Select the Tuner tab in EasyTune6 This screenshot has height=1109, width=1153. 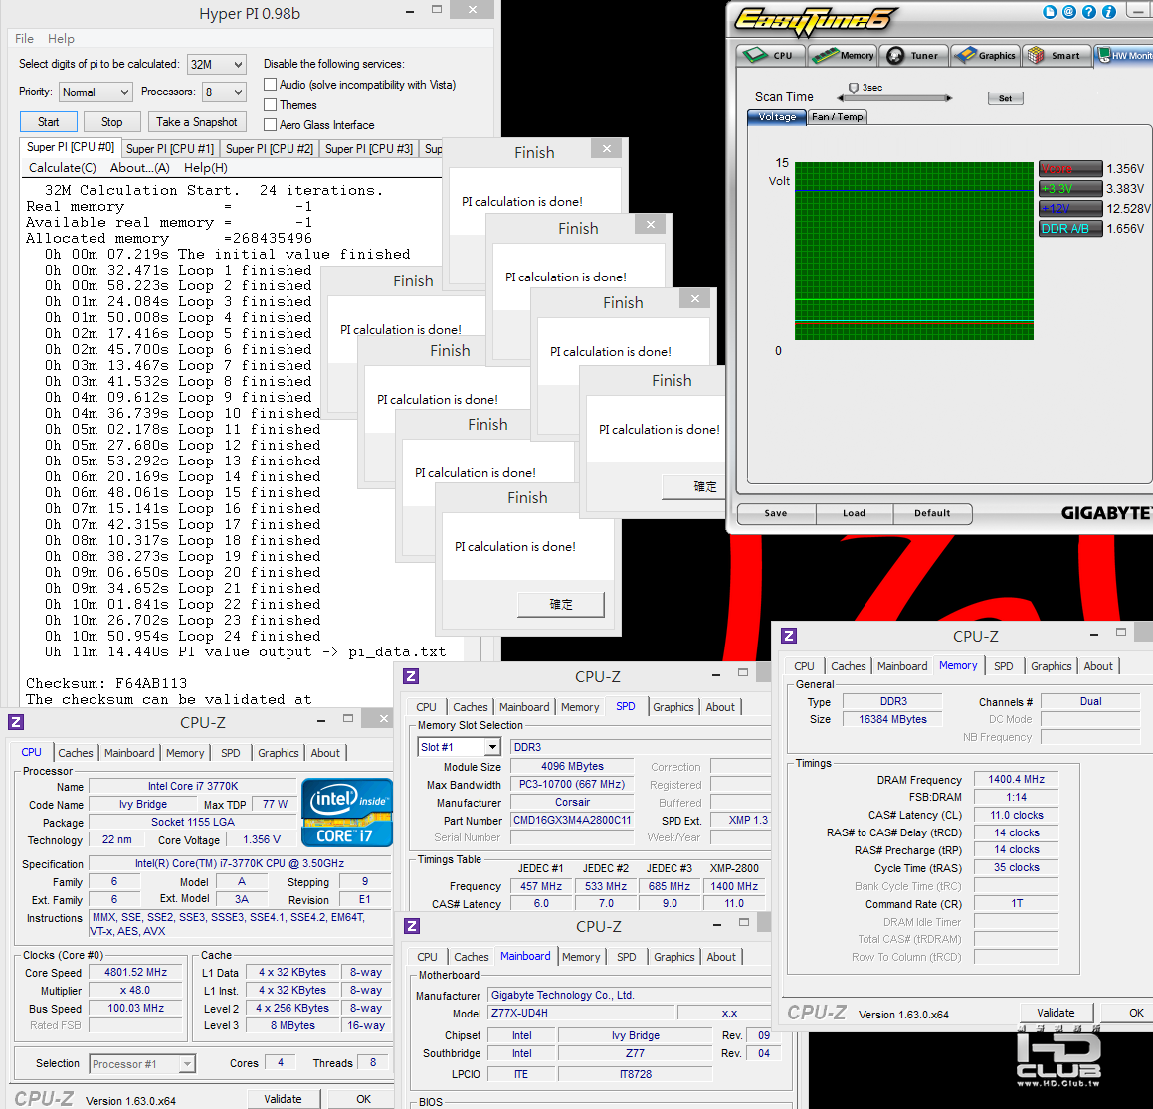tap(913, 55)
